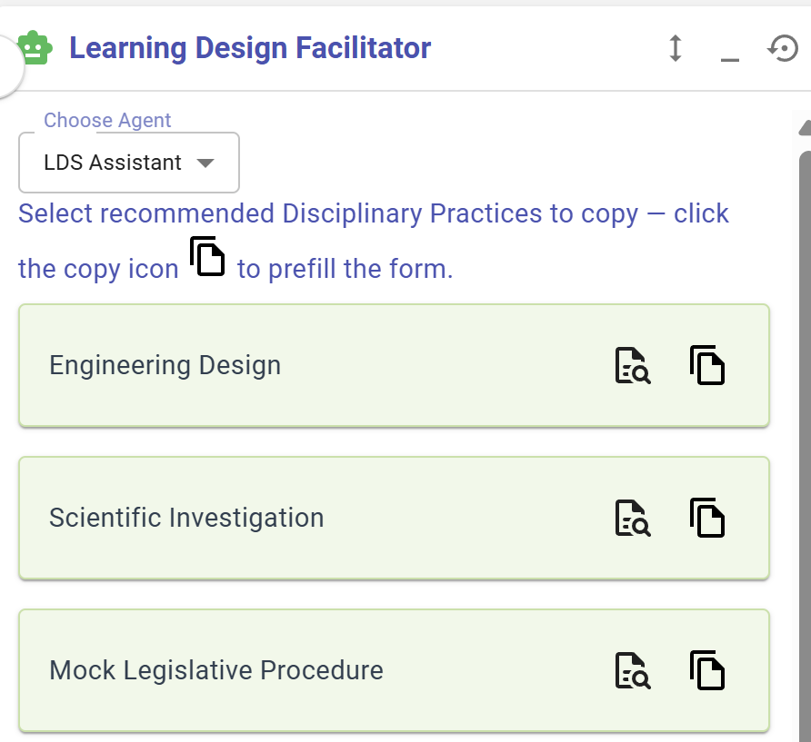Copy Engineering Design to prefill form

[707, 365]
